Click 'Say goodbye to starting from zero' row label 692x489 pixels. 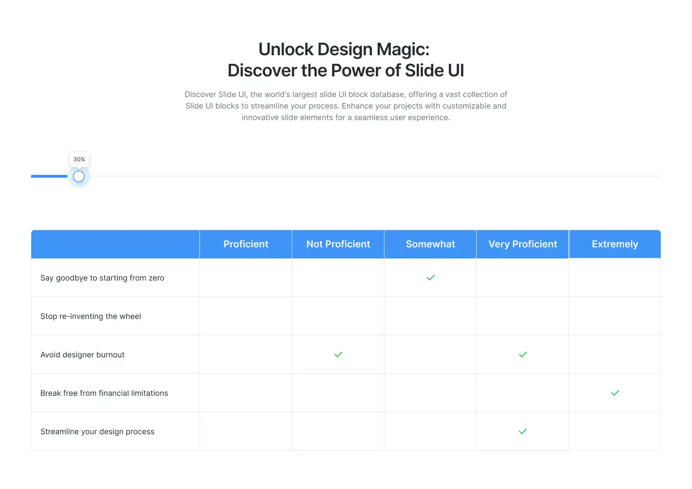point(102,278)
